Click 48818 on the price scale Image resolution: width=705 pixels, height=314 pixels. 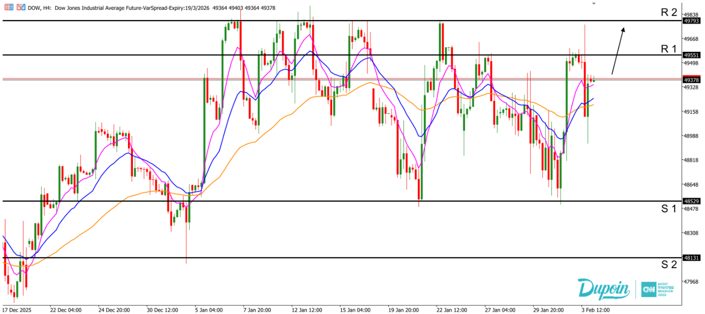click(x=692, y=160)
